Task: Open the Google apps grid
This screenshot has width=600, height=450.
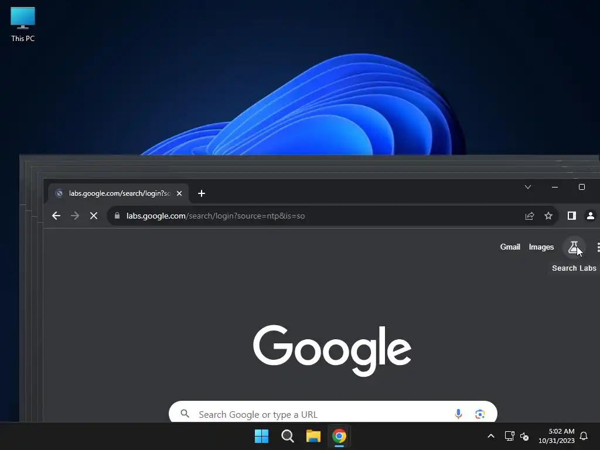Action: [598, 247]
